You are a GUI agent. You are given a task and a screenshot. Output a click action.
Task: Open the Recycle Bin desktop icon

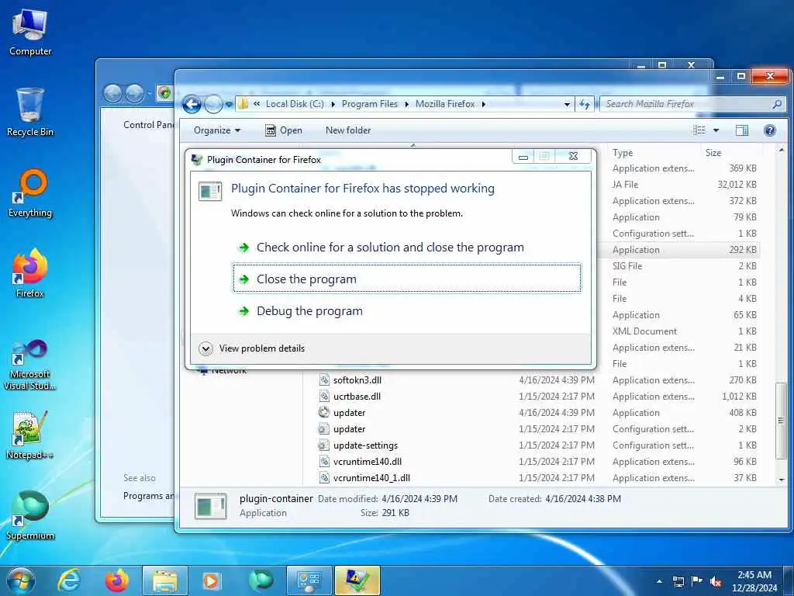(x=30, y=113)
